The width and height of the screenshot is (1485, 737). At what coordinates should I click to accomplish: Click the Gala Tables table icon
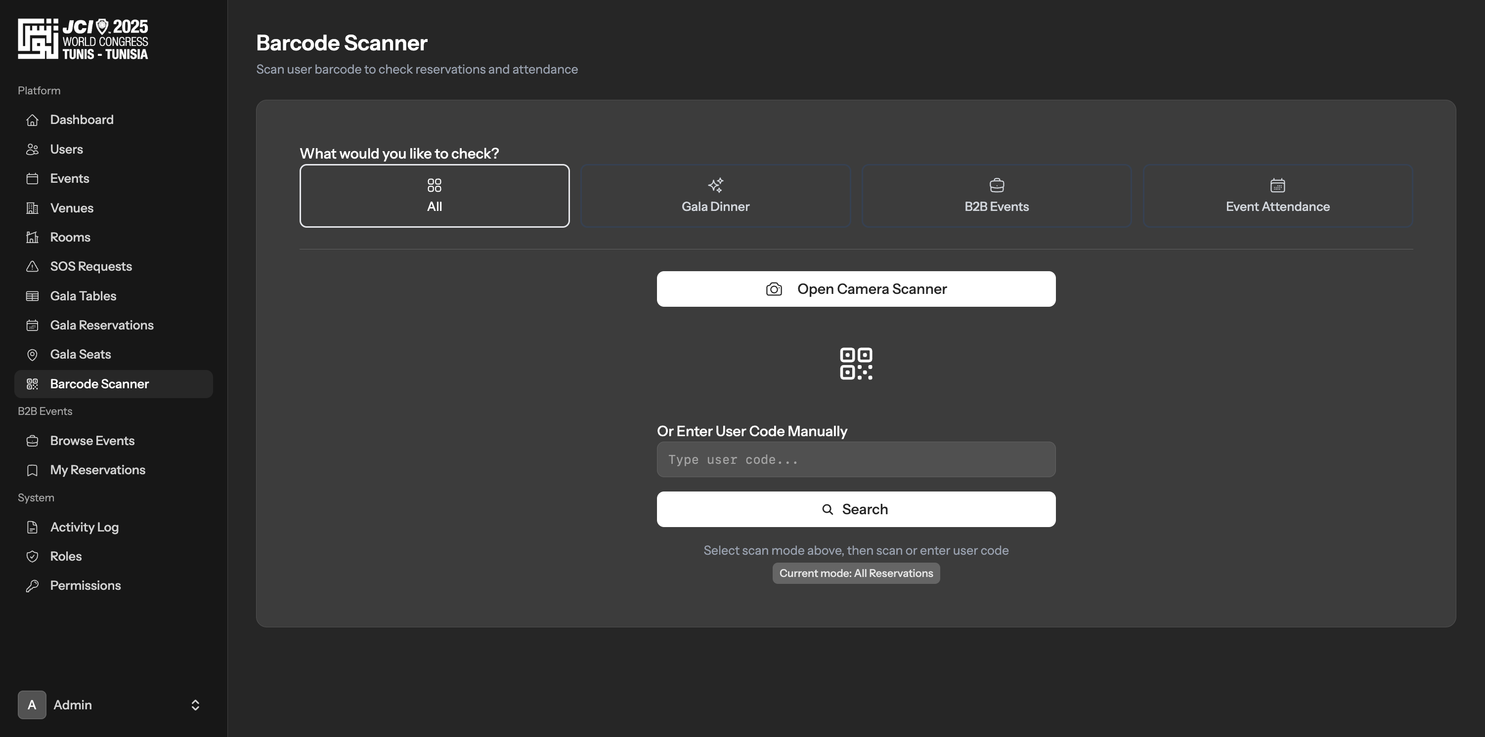click(32, 296)
